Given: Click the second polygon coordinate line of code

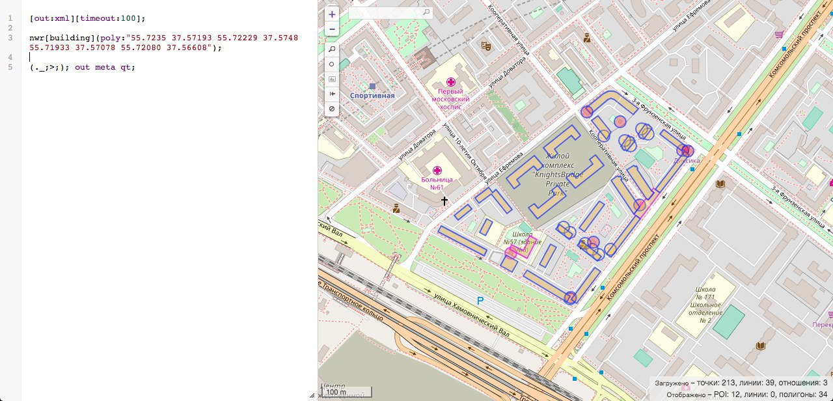Looking at the screenshot, I should point(126,48).
